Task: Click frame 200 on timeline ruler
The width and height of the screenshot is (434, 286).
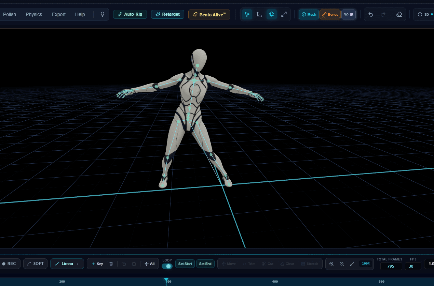Action: click(62, 282)
